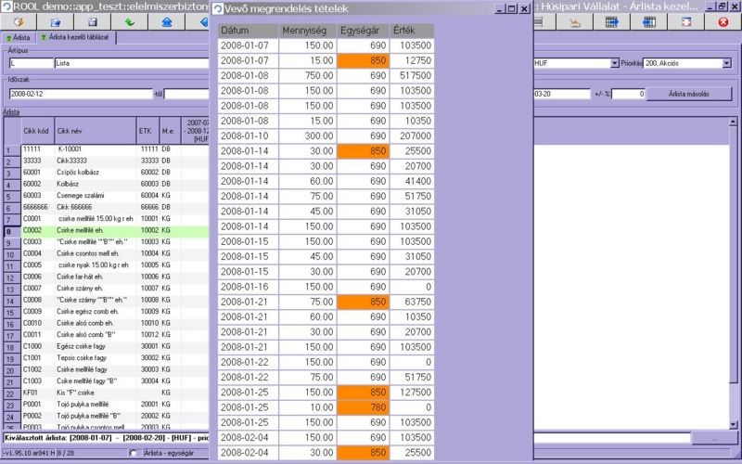Select the Árlista - egységár radio button
Screen dimensions: 742x464
click(x=134, y=453)
